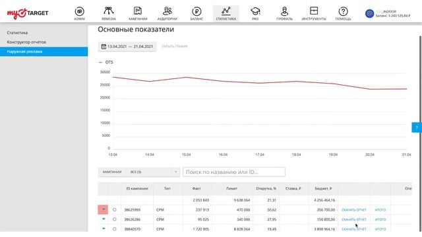The height and width of the screenshot is (237, 422).
Task: Click the Бюджет, ₽ column header
Action: point(323,188)
